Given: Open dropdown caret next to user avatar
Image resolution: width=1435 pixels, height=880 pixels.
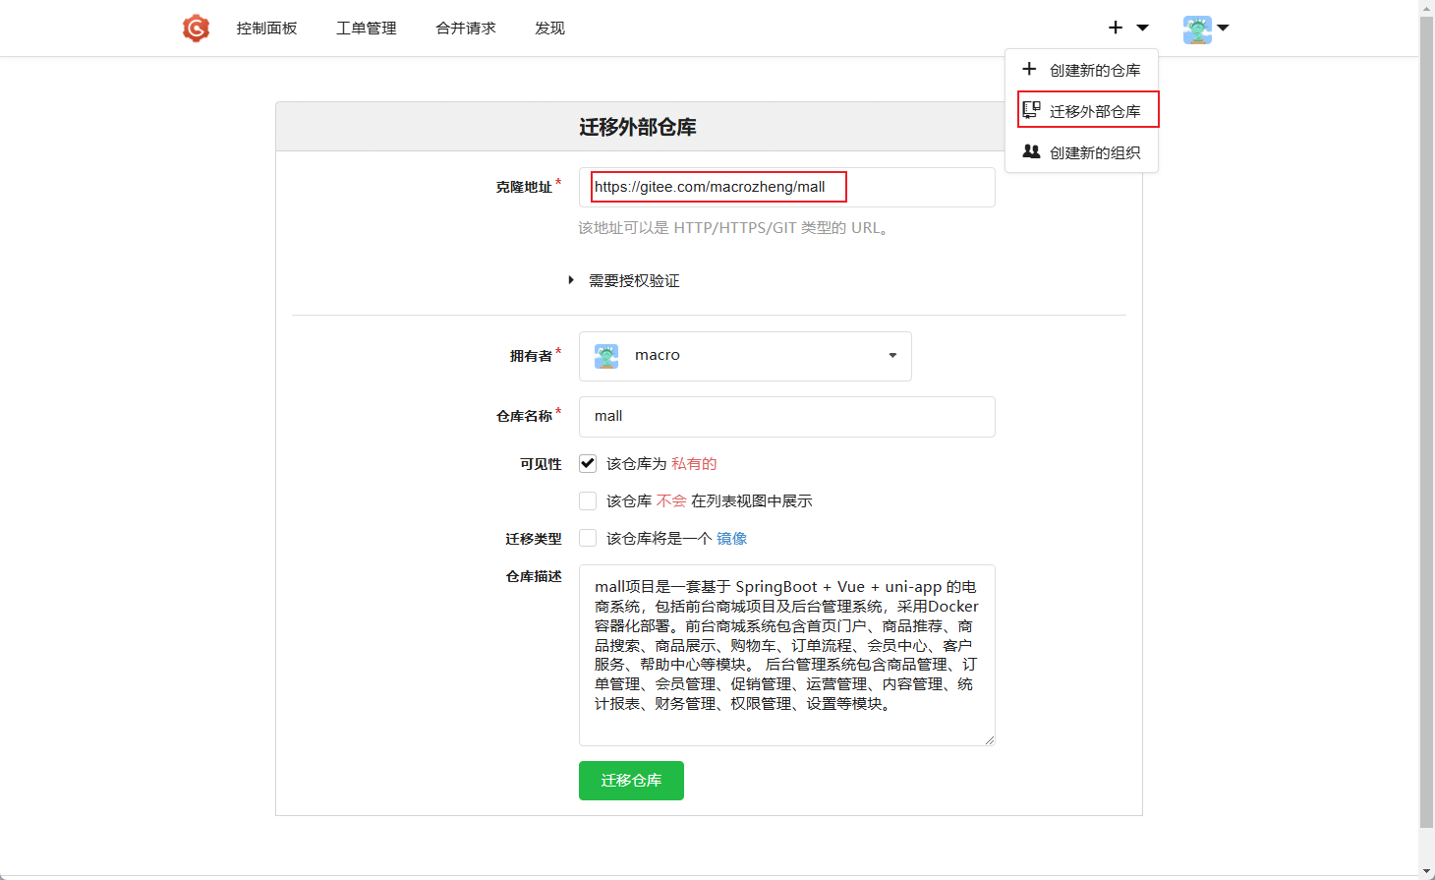Looking at the screenshot, I should click(1224, 29).
